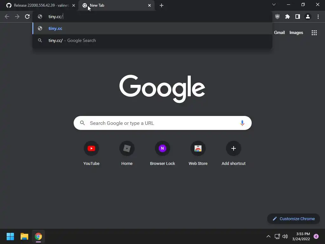The width and height of the screenshot is (325, 244).
Task: Start voice search microphone
Action: pos(242,123)
